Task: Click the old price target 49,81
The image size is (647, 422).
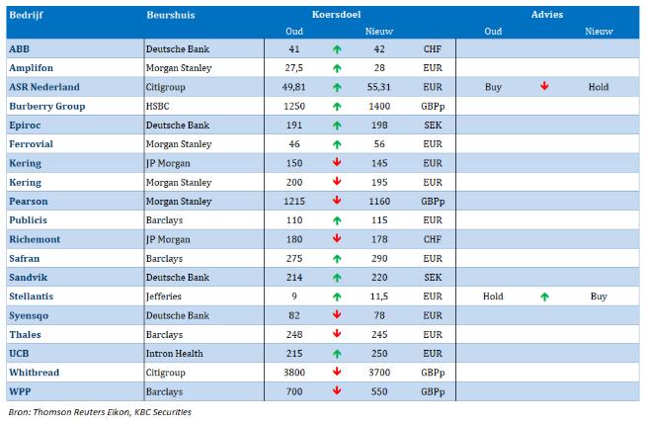Action: (293, 87)
